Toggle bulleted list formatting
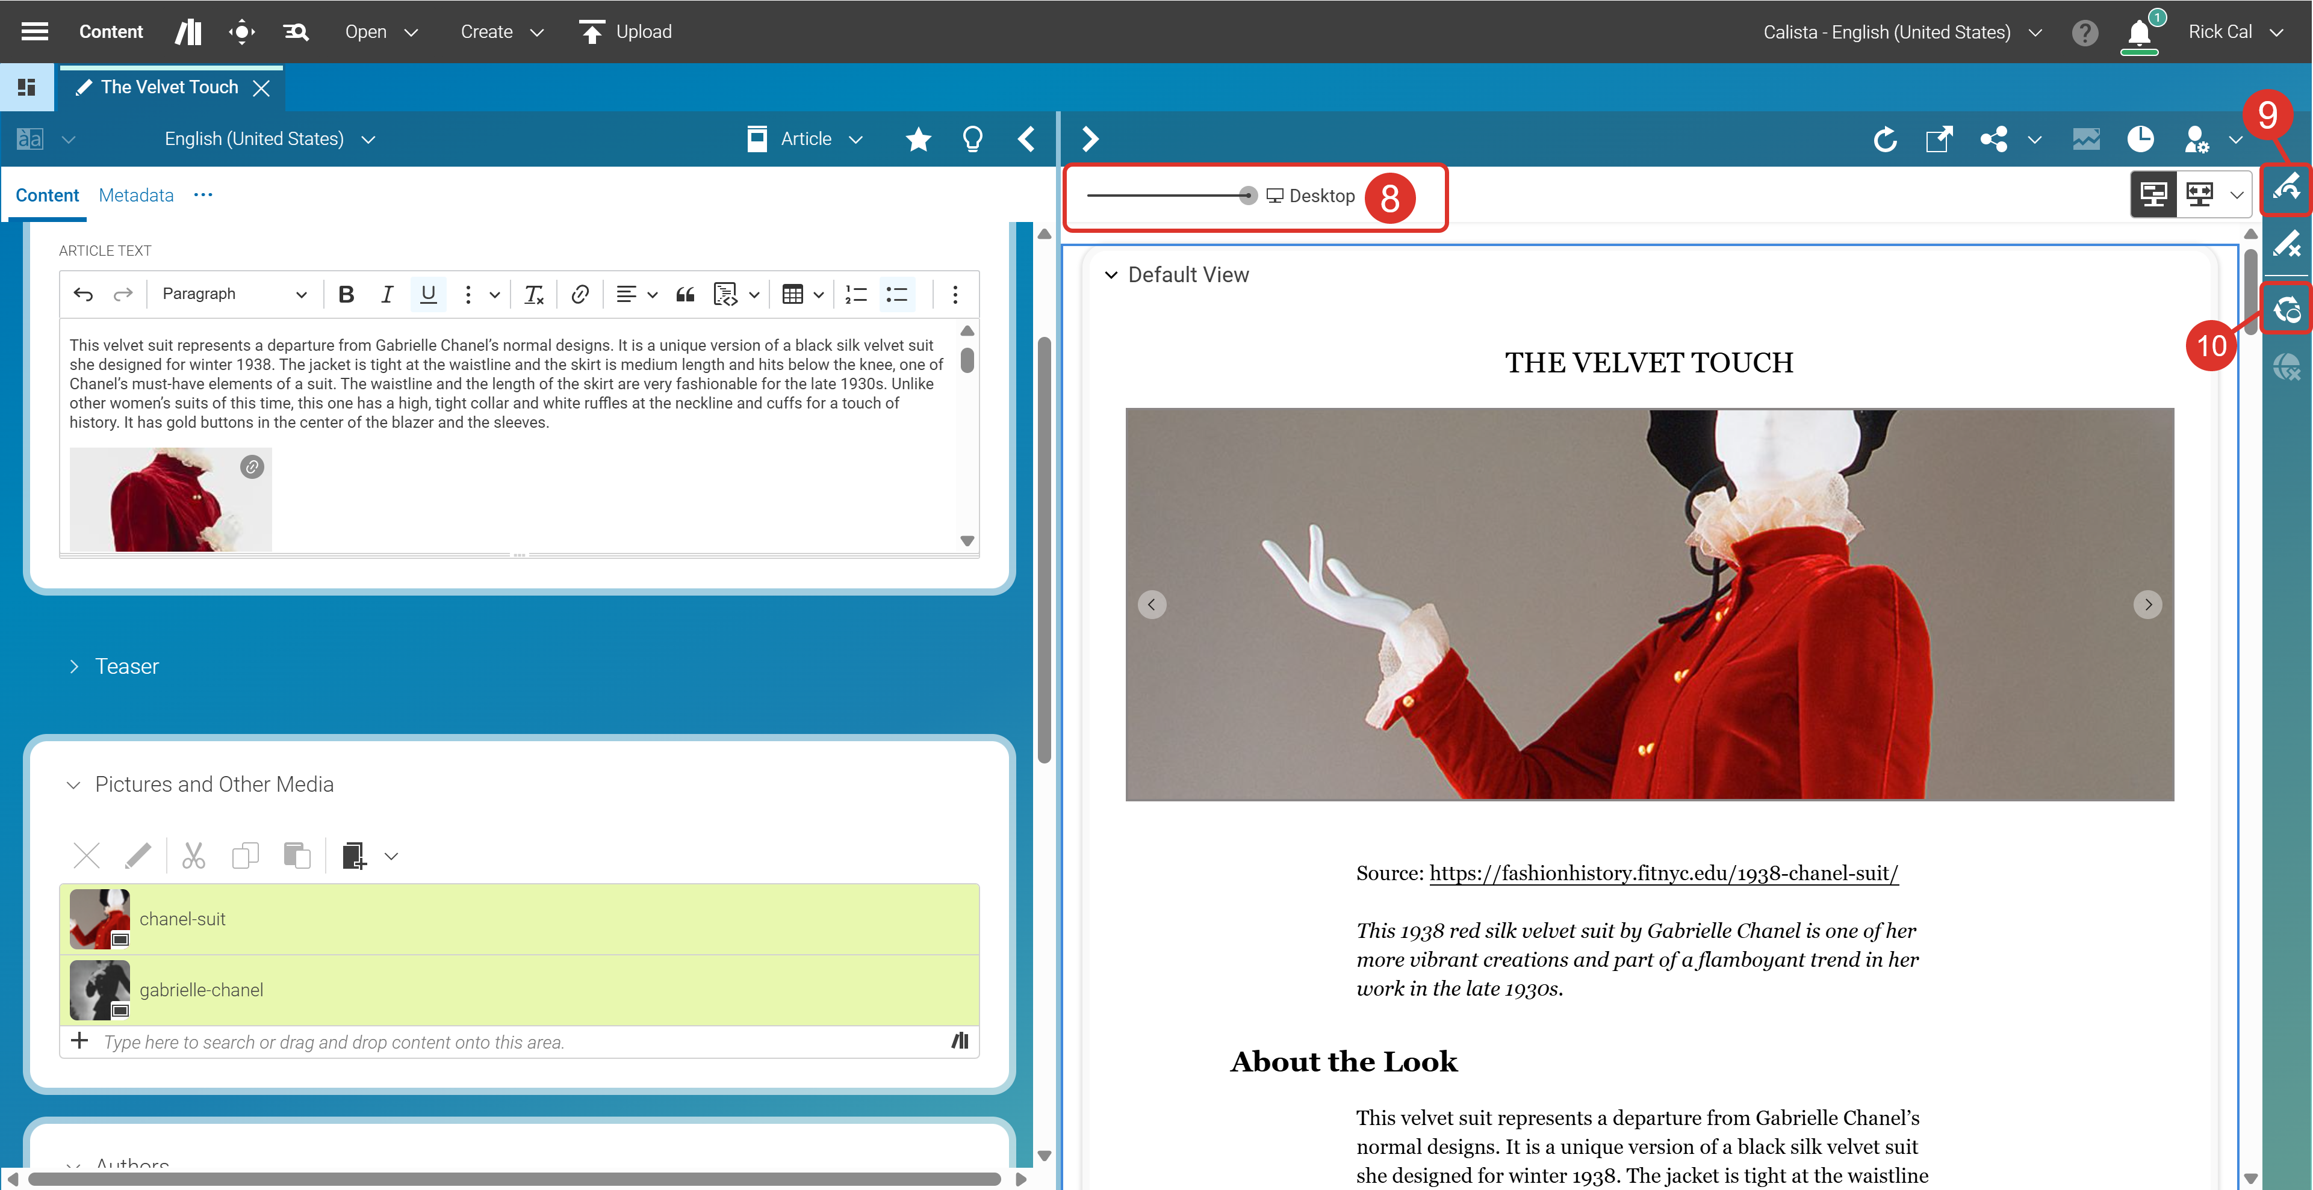The width and height of the screenshot is (2313, 1190). tap(896, 294)
